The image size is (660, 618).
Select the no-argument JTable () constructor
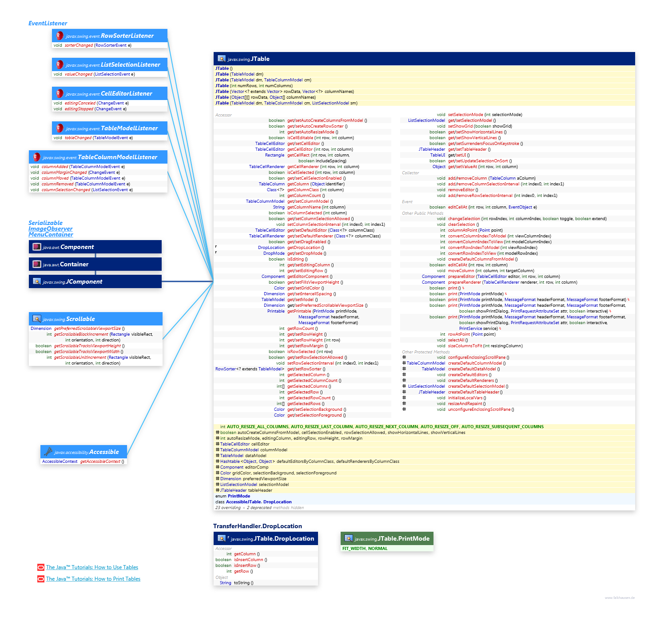(x=224, y=68)
